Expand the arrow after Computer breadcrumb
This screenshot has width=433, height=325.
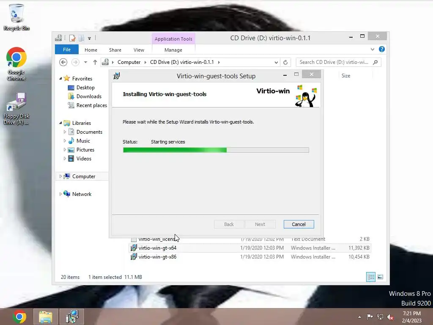(x=145, y=62)
